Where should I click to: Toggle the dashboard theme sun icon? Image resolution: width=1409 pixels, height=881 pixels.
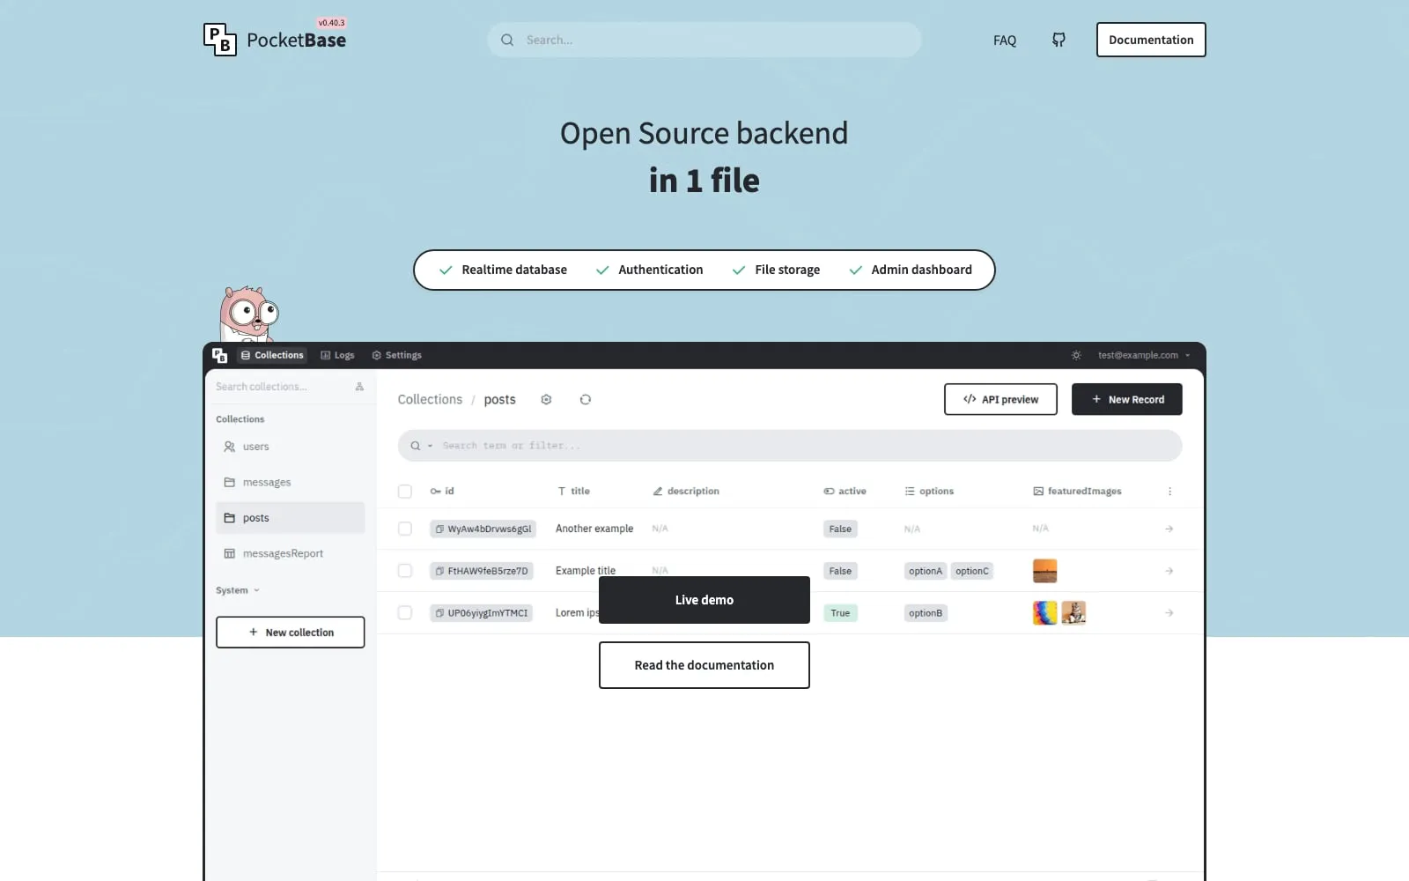point(1076,355)
